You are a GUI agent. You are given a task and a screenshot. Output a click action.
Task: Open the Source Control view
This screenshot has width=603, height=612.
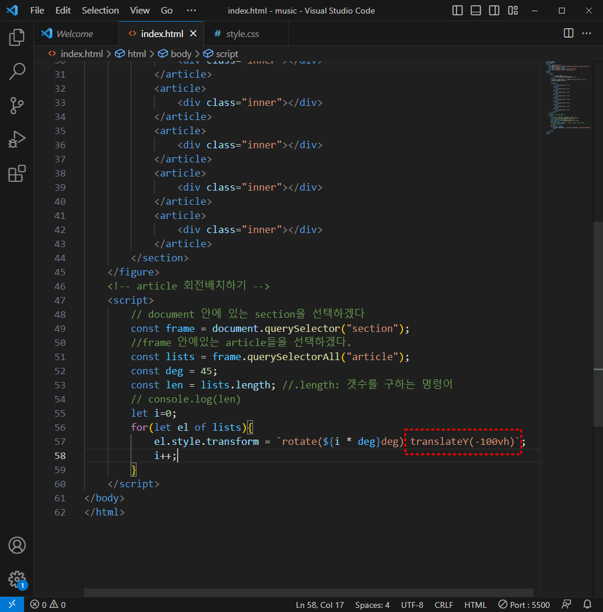(17, 105)
